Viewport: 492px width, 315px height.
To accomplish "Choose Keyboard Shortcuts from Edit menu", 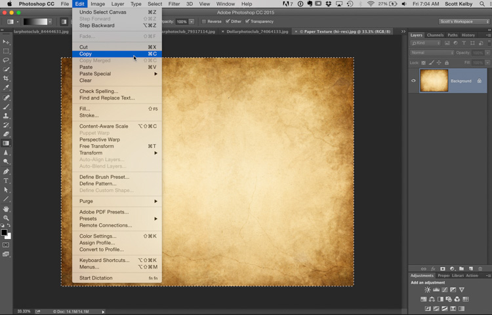I will point(104,260).
